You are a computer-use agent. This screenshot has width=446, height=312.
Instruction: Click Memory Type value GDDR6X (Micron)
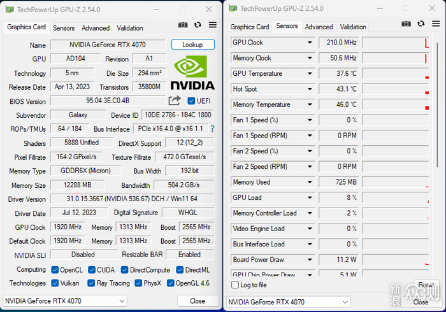tap(85, 171)
